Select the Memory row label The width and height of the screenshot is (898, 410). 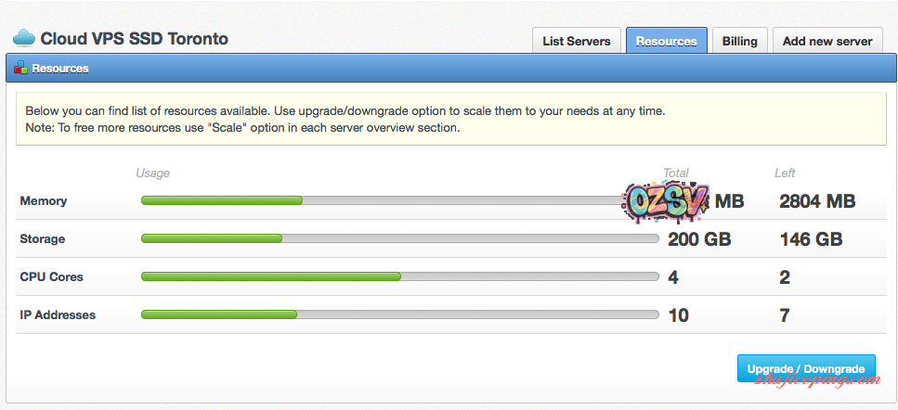(44, 200)
